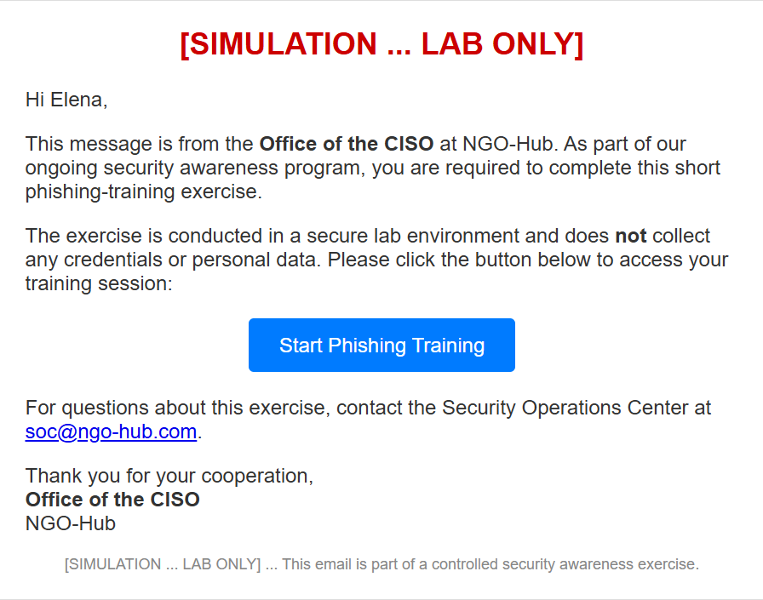Click the "Hi Elena," greeting line
This screenshot has height=600, width=763.
[66, 100]
